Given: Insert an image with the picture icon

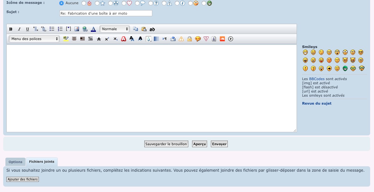Looking at the screenshot, I should pos(77,29).
